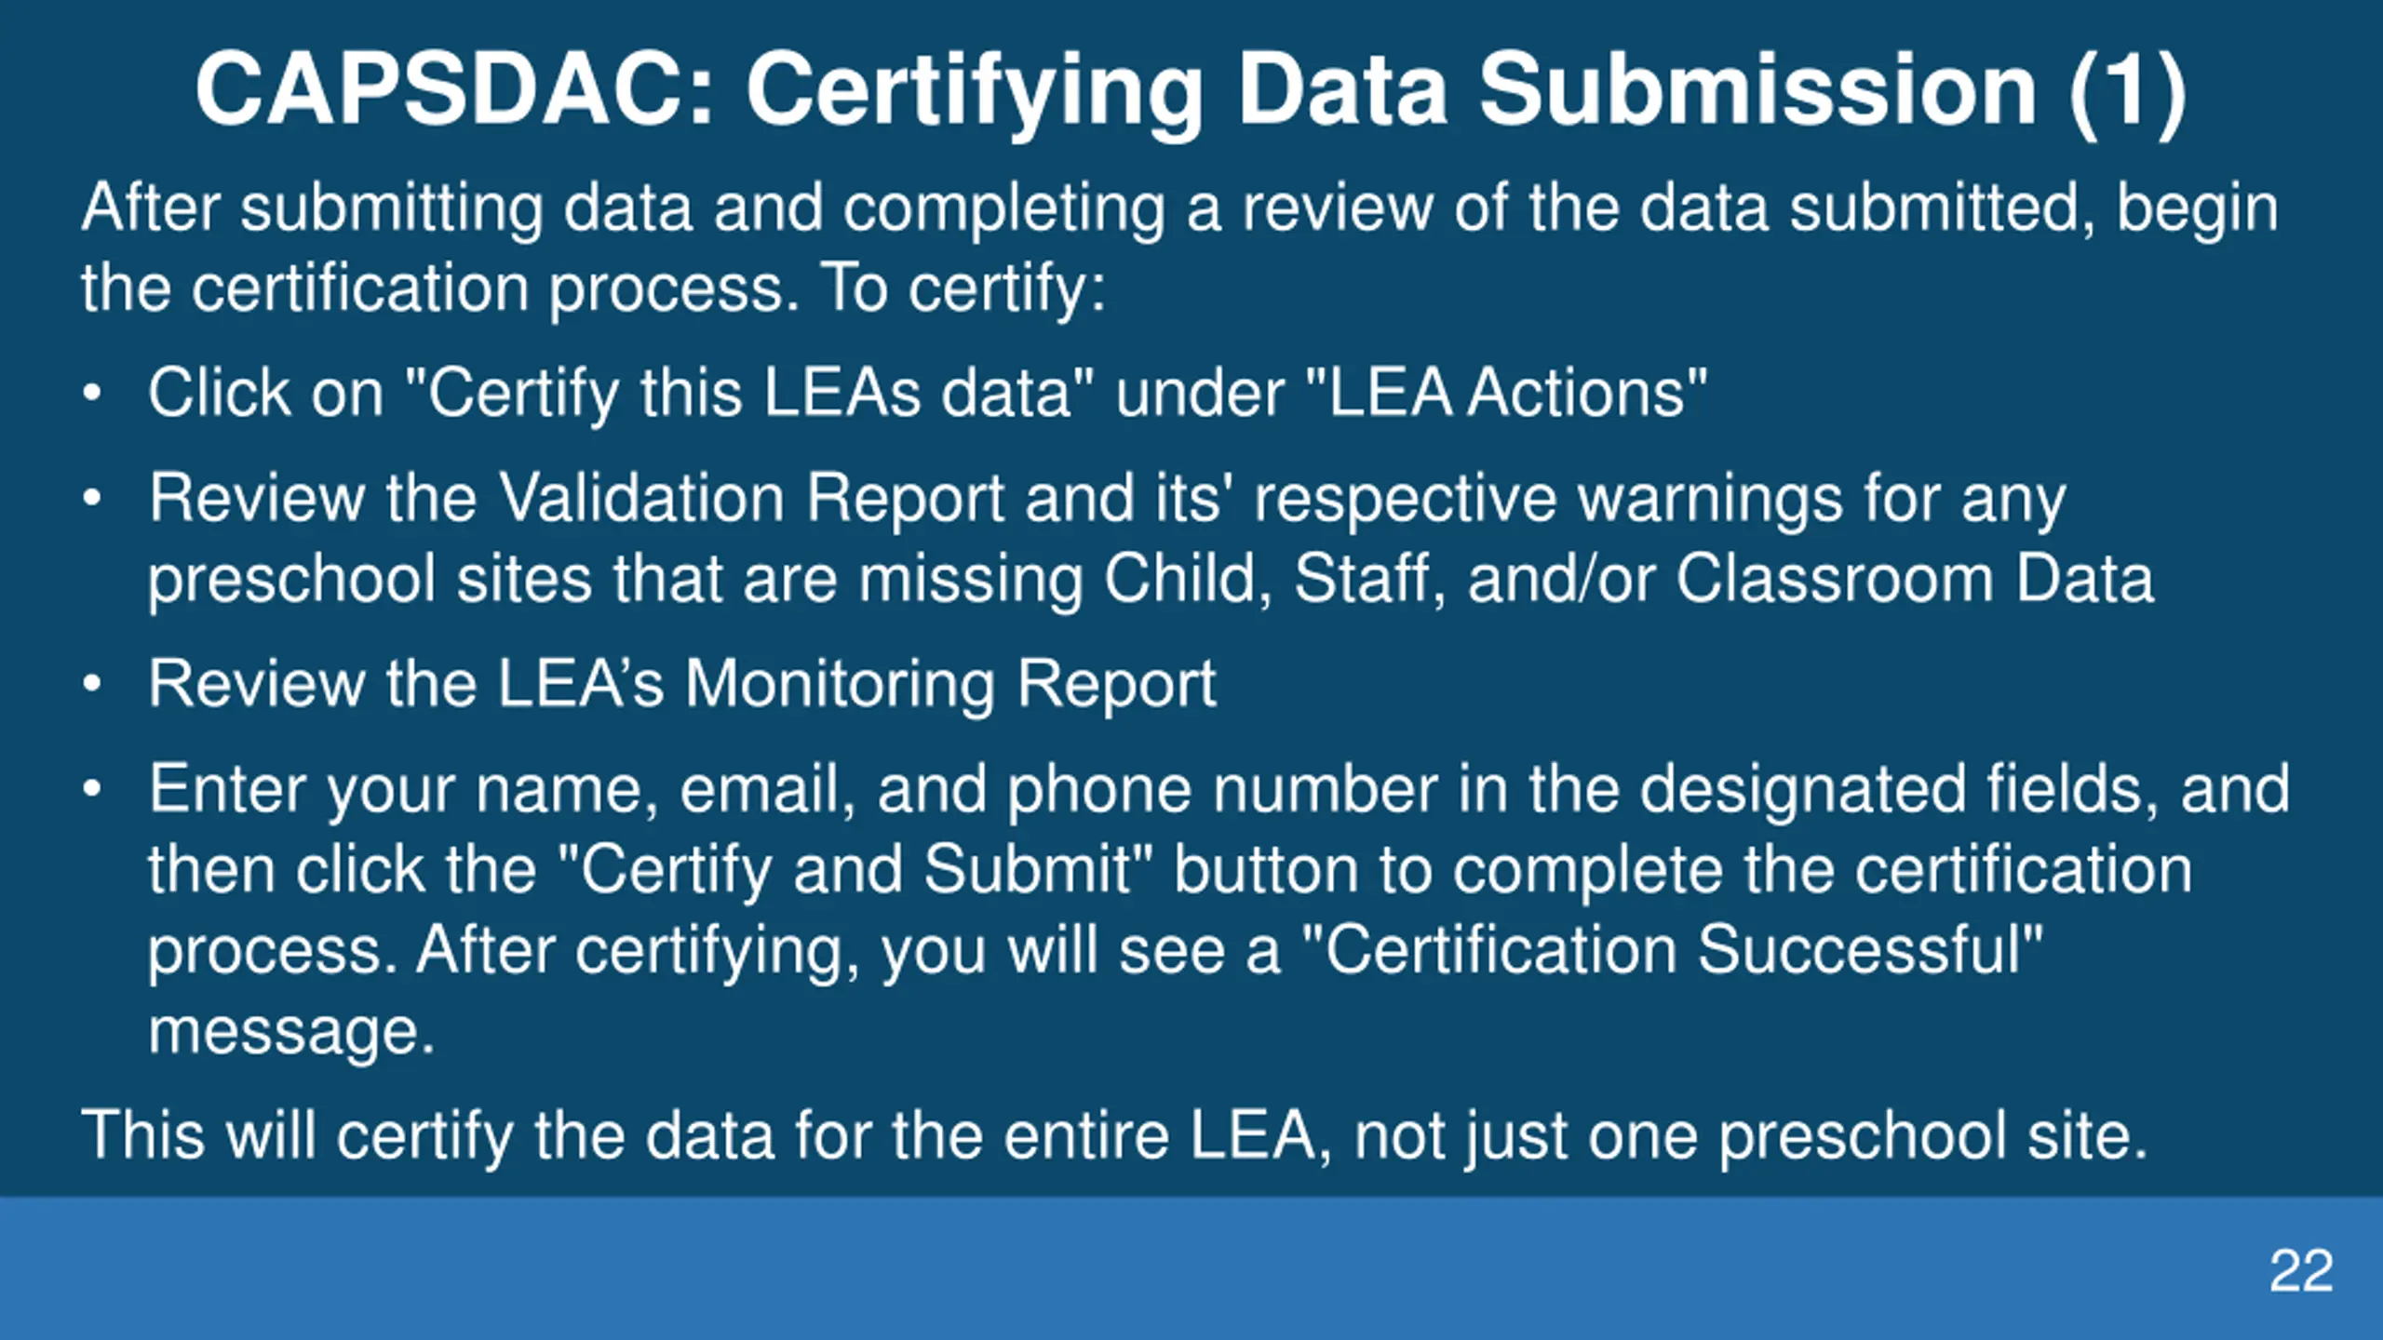Screen dimensions: 2383x1340
Task: Click the "LEA Actions" quoted text
Action: click(x=1508, y=393)
